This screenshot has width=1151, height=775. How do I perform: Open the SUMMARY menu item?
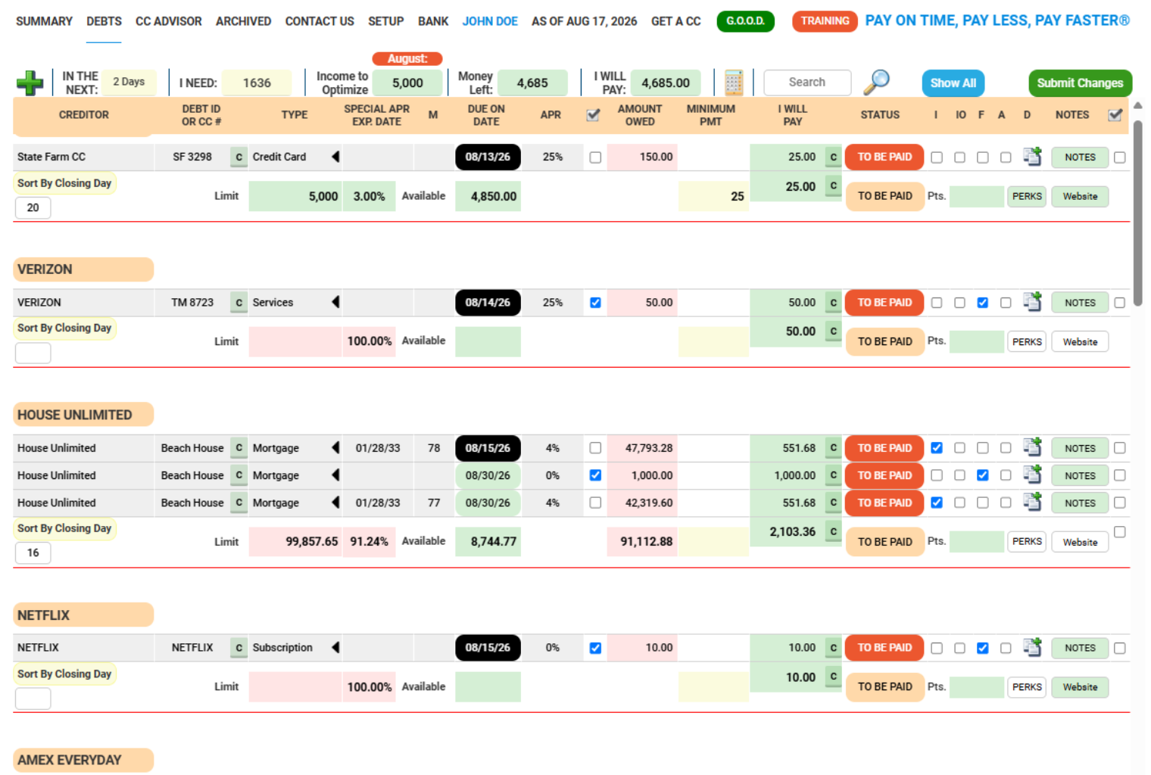[44, 21]
